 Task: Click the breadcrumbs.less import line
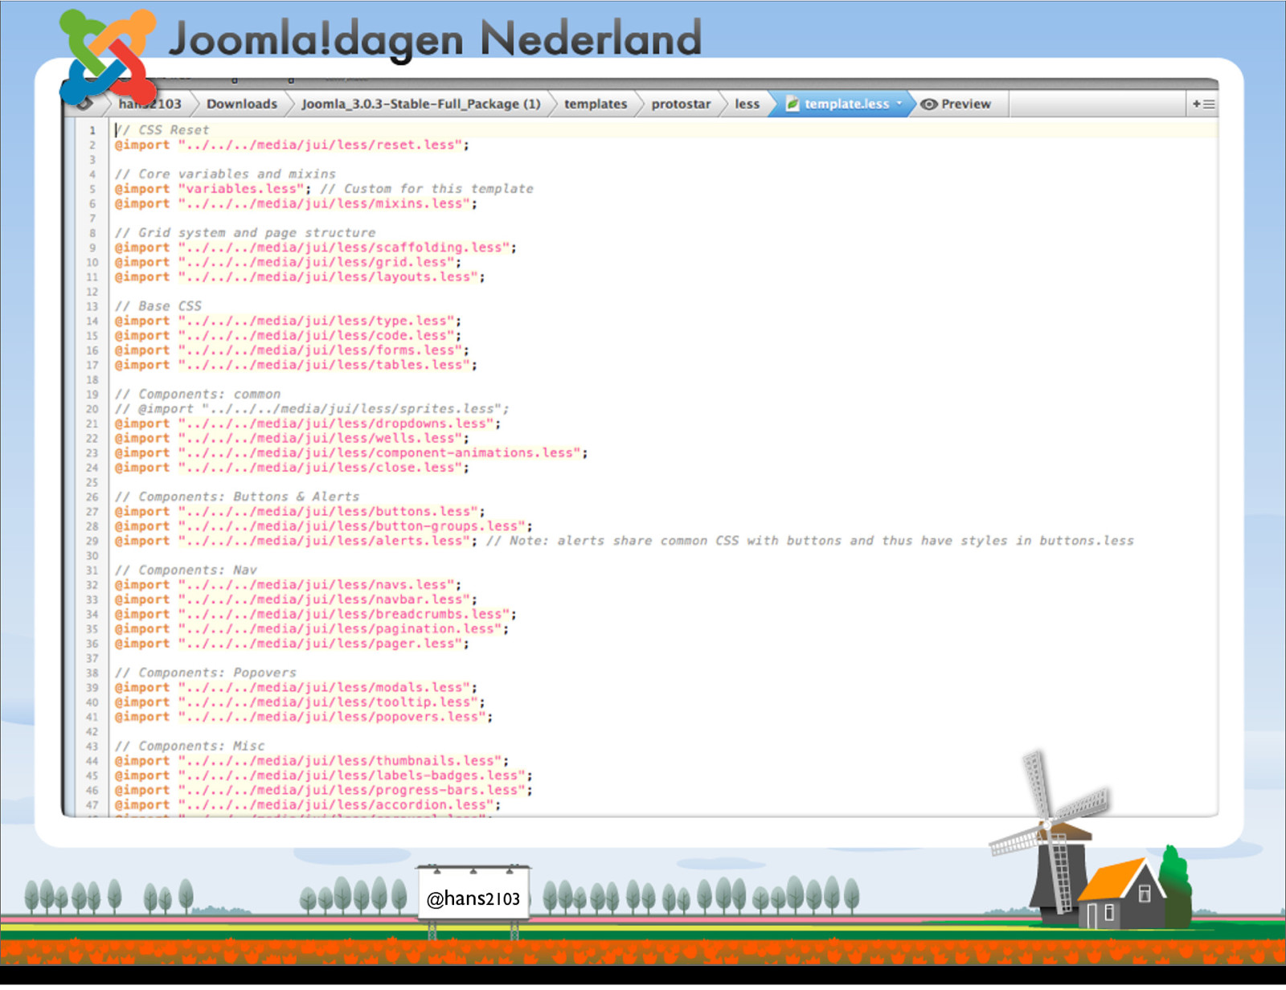316,614
